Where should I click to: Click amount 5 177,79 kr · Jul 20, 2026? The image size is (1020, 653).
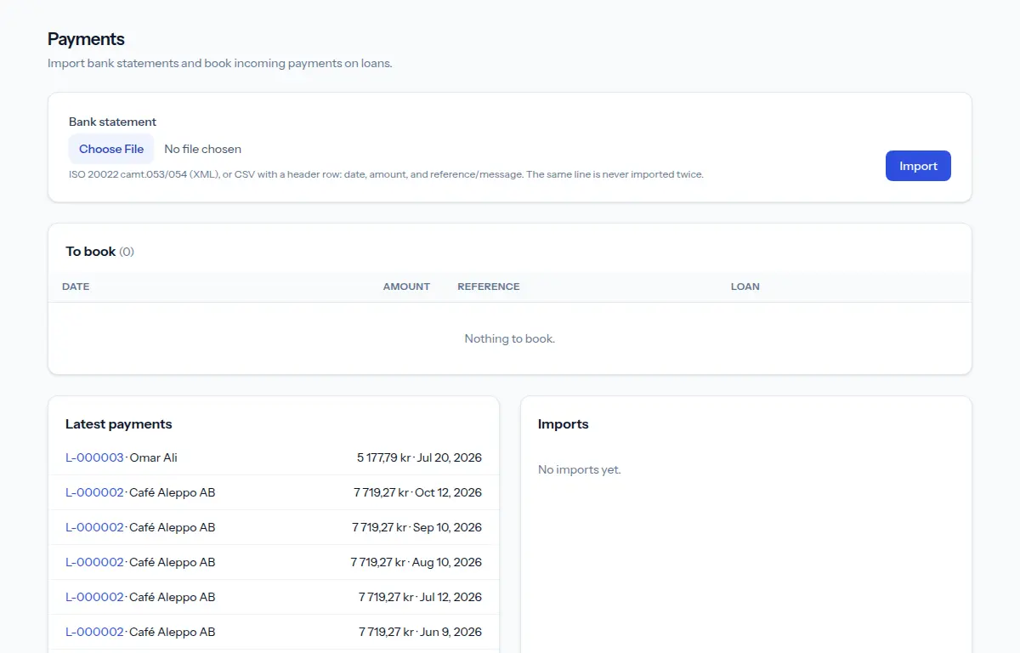[x=419, y=457]
